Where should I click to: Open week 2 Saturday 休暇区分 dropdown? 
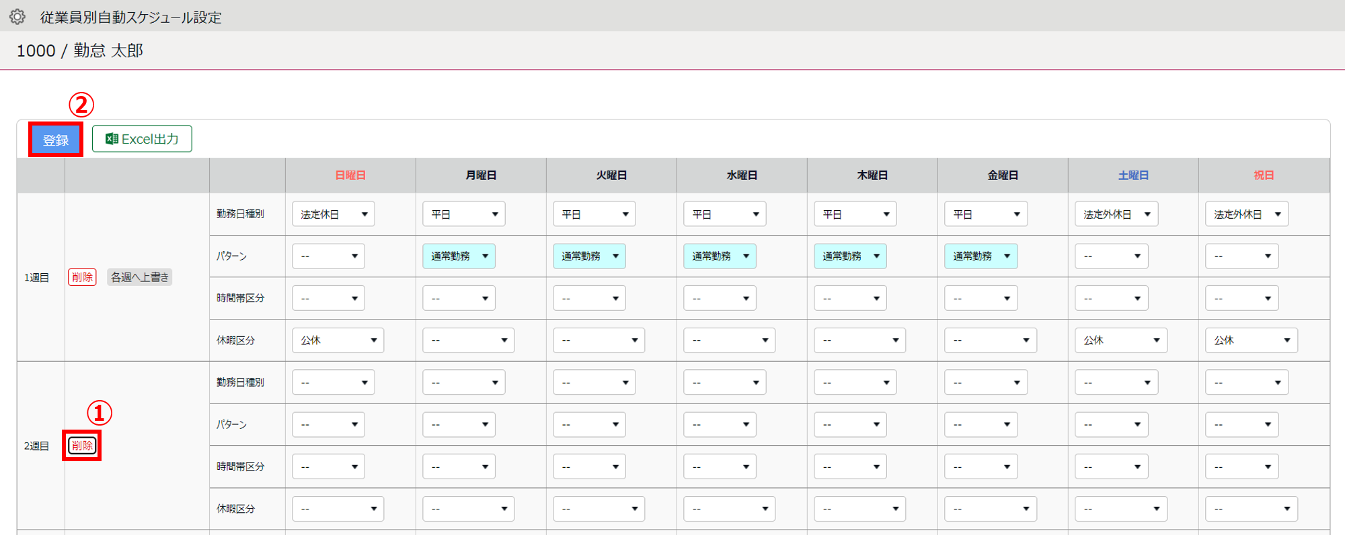[x=1120, y=509]
